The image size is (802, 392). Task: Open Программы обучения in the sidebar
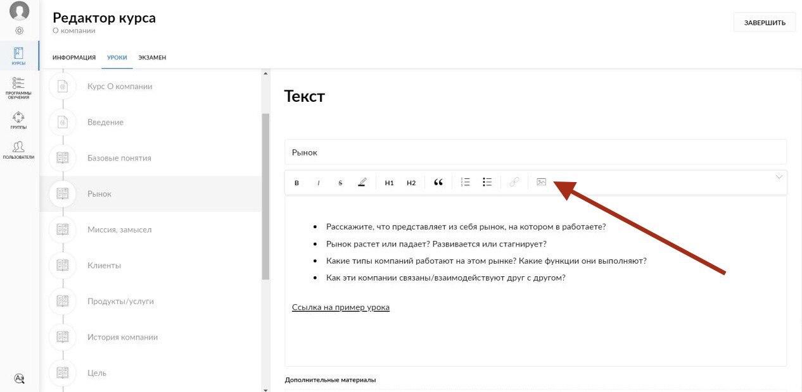click(18, 88)
